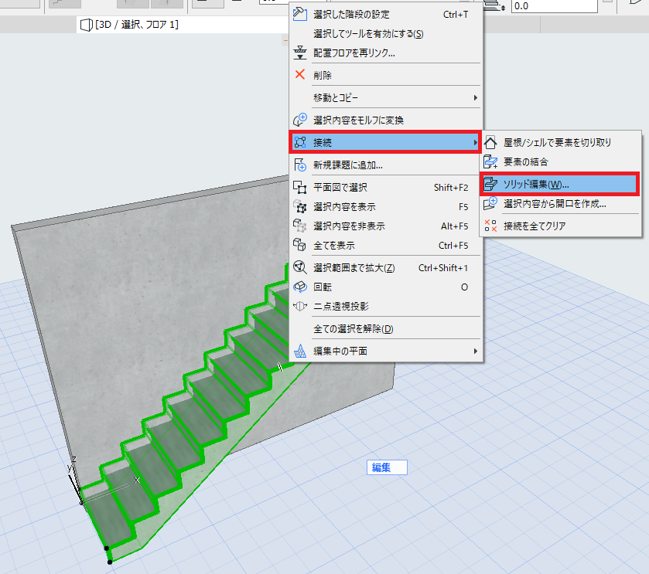Click the select in floor plan icon
Screen dimensions: 649x574
point(299,187)
